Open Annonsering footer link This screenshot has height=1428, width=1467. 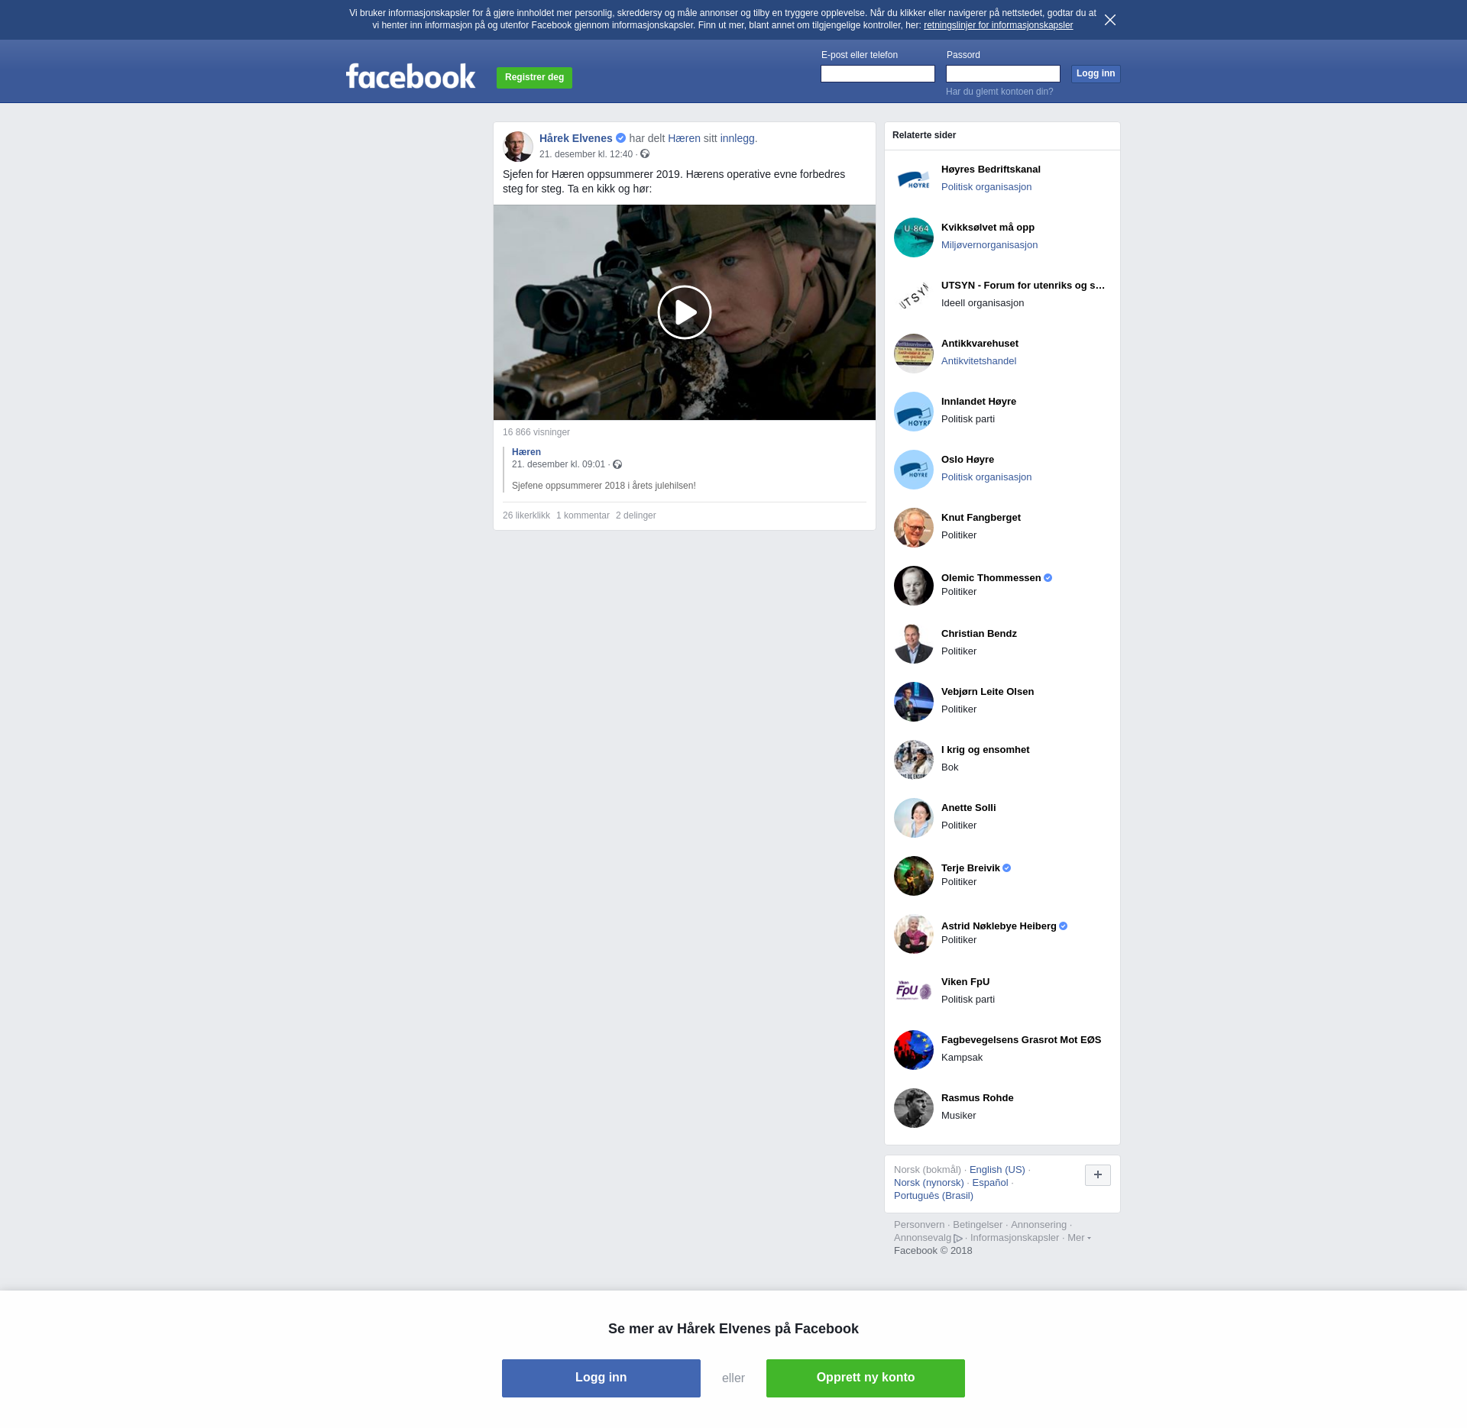[1038, 1225]
